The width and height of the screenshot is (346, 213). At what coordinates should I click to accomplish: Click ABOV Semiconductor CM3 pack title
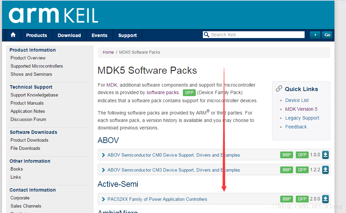point(174,170)
